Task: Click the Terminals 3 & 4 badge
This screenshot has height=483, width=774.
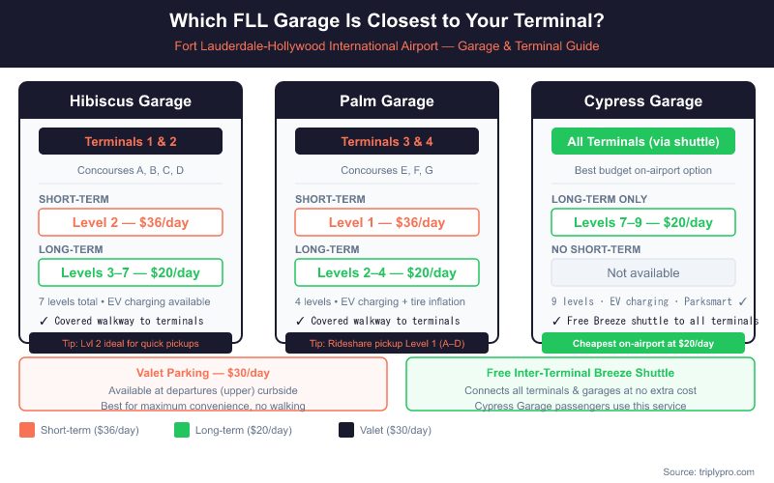Action: (387, 141)
